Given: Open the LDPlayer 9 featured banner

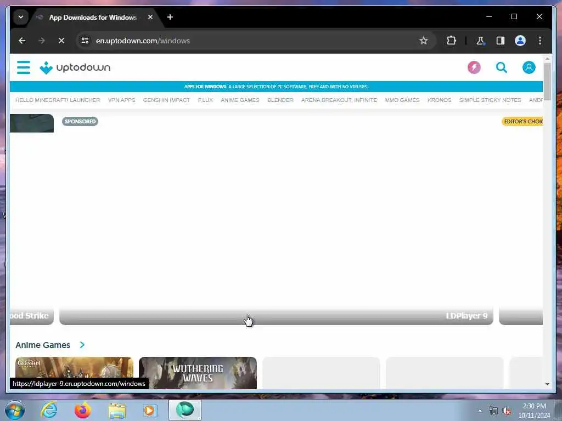Looking at the screenshot, I should coord(276,219).
